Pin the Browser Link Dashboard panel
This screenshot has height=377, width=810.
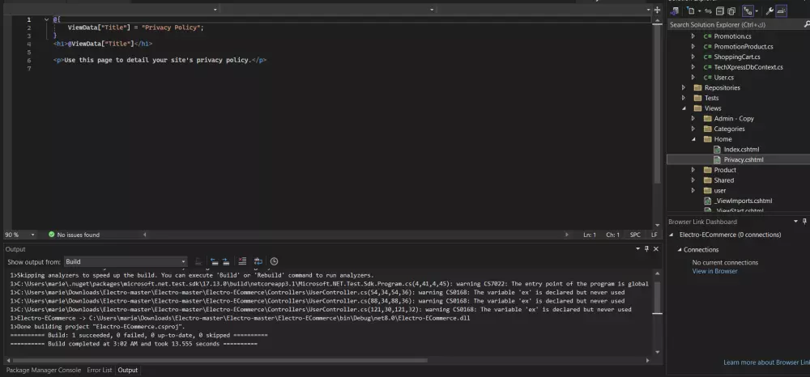click(x=805, y=221)
